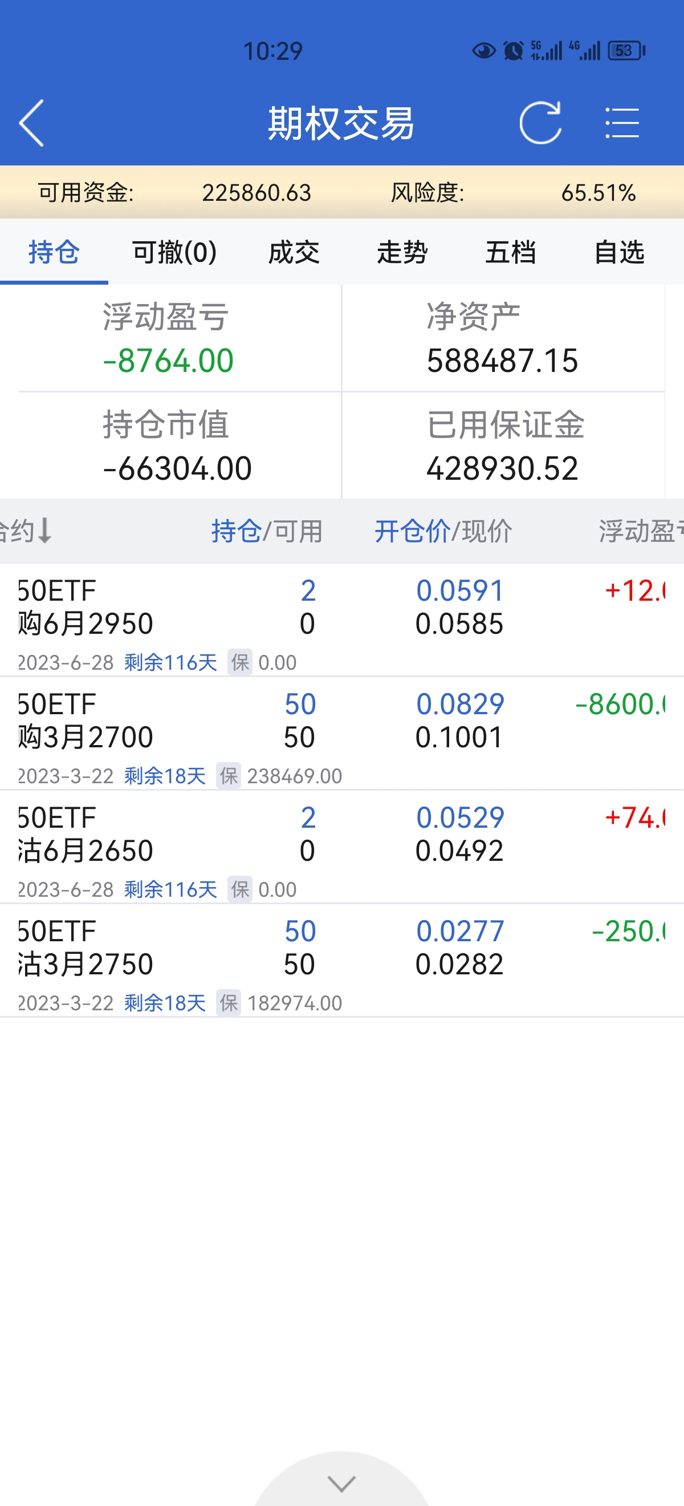Open the list menu icon
Image resolution: width=684 pixels, height=1506 pixels.
(622, 123)
